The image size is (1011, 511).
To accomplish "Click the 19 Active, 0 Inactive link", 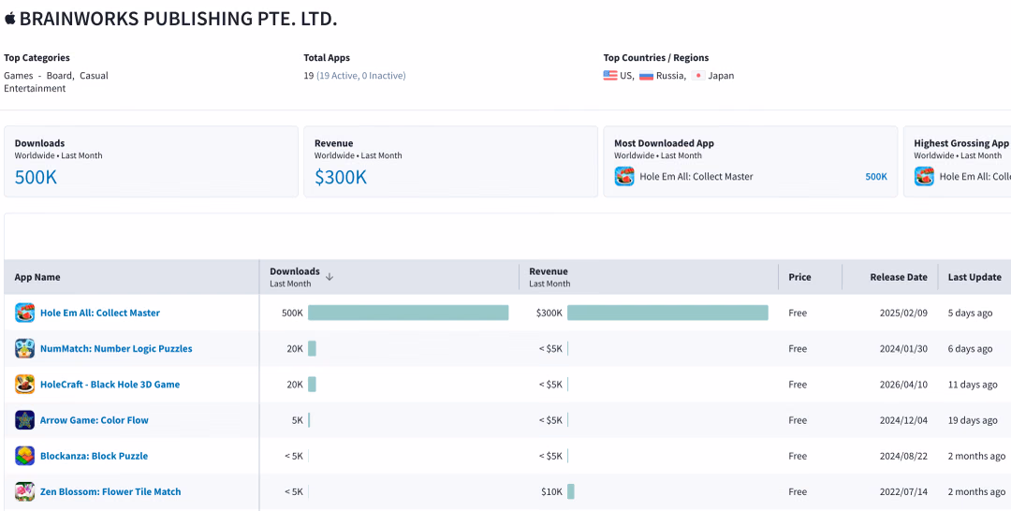I will 361,76.
